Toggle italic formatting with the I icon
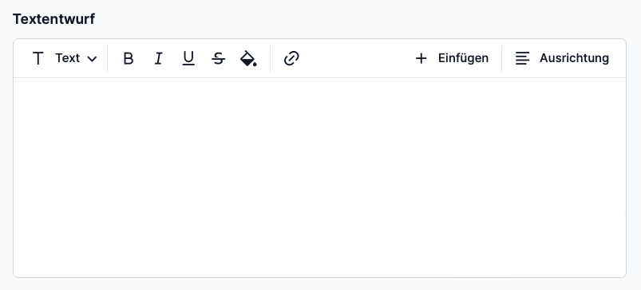The height and width of the screenshot is (290, 641). pos(158,58)
